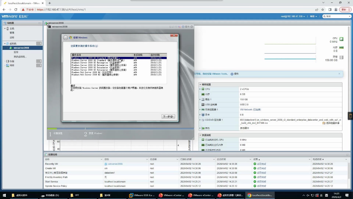Close the VMware Tools install notification
Viewport: 353px width, 199px height.
339,74
